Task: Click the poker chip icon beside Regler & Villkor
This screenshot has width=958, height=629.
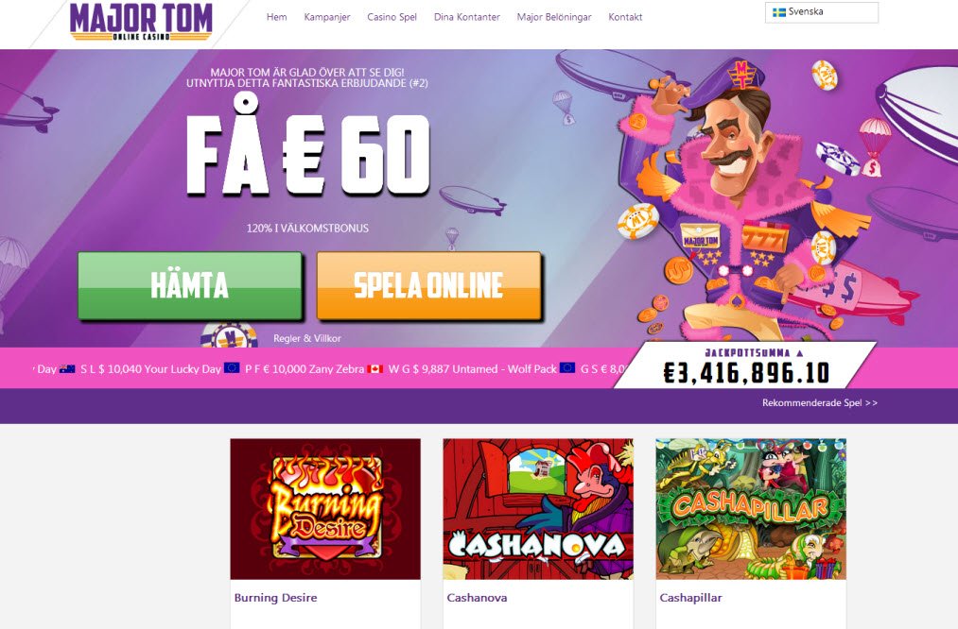Action: point(231,334)
